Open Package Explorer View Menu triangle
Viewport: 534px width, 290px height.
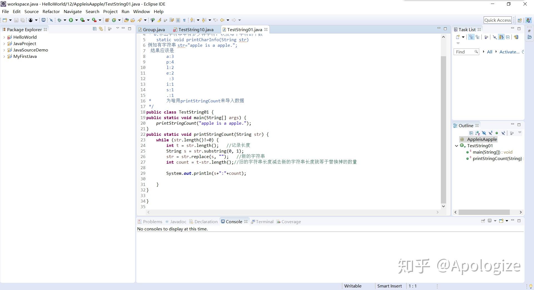(117, 28)
